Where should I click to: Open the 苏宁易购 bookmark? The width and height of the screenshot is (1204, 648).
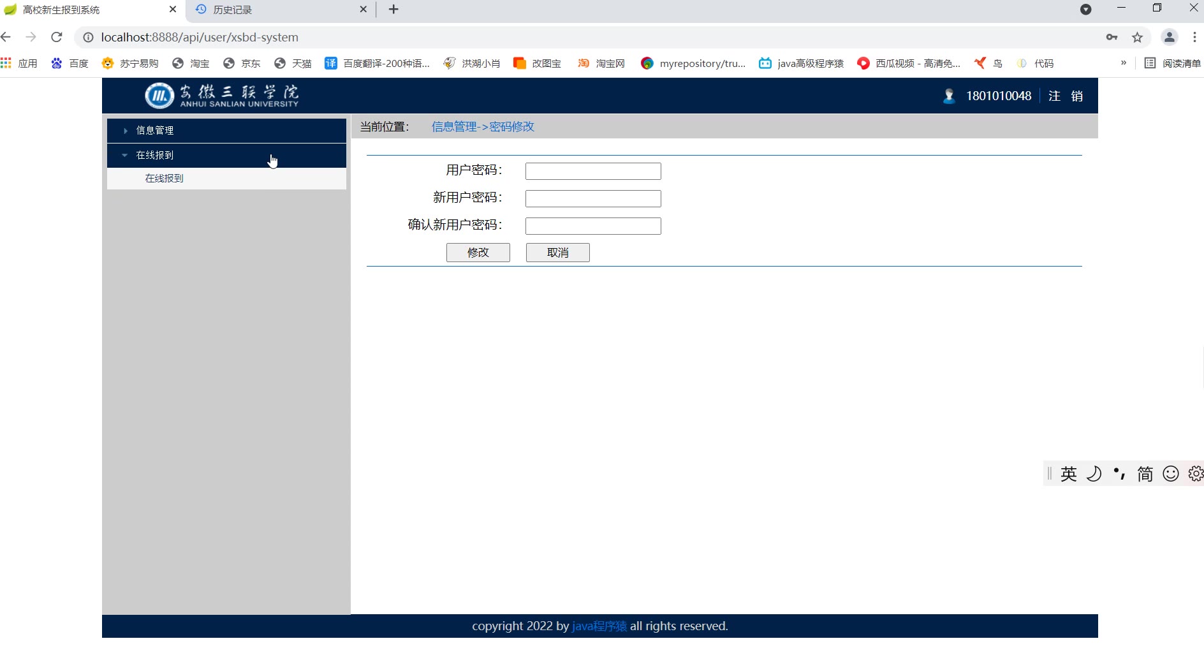130,63
